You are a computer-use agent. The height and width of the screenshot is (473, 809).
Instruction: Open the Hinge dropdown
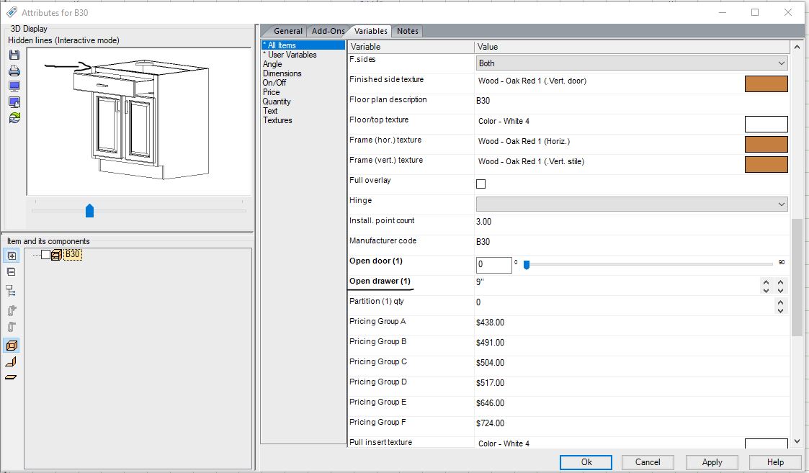(x=632, y=204)
